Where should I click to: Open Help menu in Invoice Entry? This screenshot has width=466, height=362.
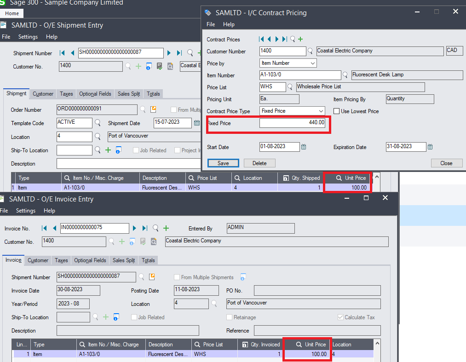pos(49,210)
